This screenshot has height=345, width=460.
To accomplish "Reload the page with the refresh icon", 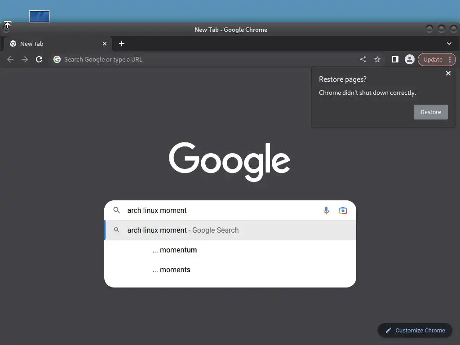I will (39, 60).
